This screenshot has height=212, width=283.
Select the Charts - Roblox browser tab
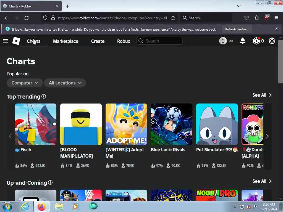pos(31,6)
